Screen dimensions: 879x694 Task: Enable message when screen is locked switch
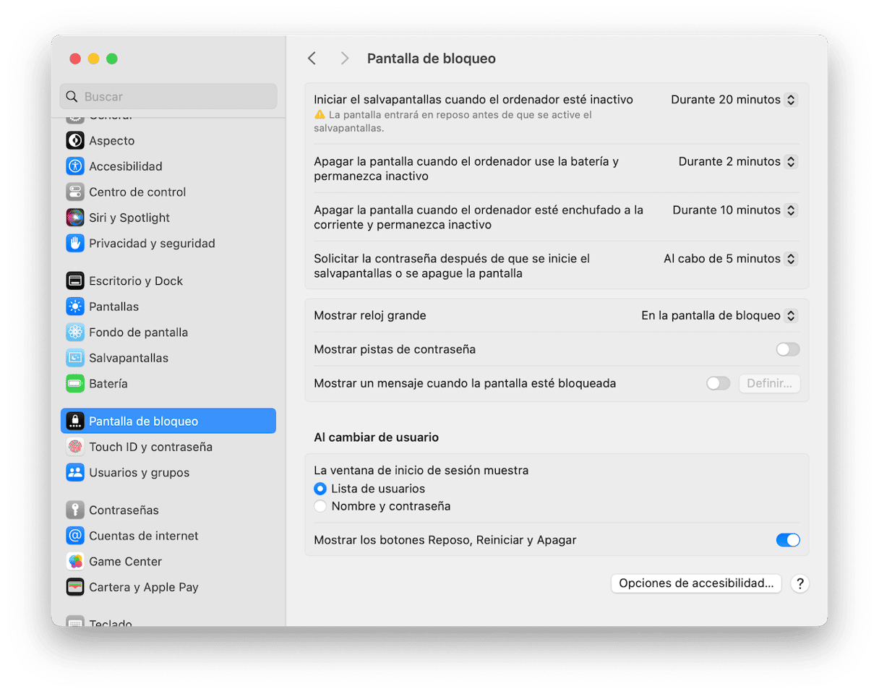click(x=719, y=383)
